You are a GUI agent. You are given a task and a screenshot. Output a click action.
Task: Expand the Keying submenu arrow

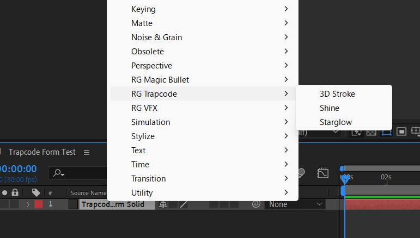point(286,9)
